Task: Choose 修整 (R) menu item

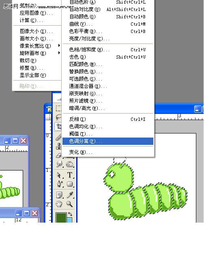Action: [37, 68]
